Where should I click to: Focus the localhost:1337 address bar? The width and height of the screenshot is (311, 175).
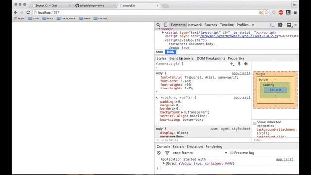coord(146,12)
